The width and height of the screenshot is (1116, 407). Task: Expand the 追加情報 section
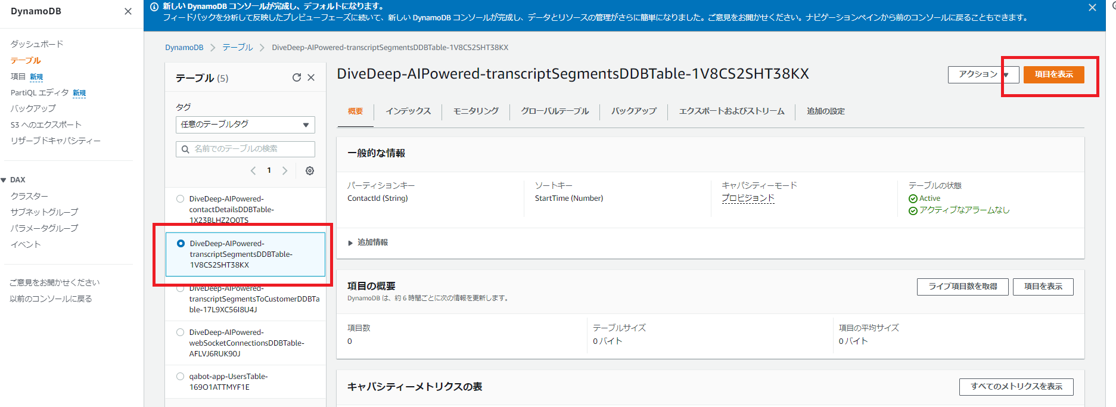pyautogui.click(x=368, y=243)
